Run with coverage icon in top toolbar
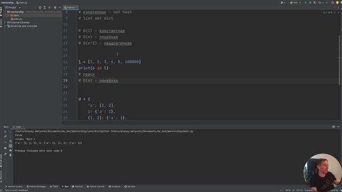 click(x=315, y=3)
